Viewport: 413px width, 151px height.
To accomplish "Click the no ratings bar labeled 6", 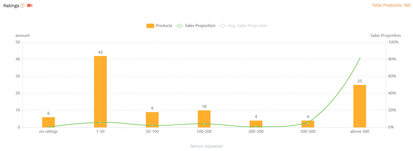I will [x=48, y=122].
